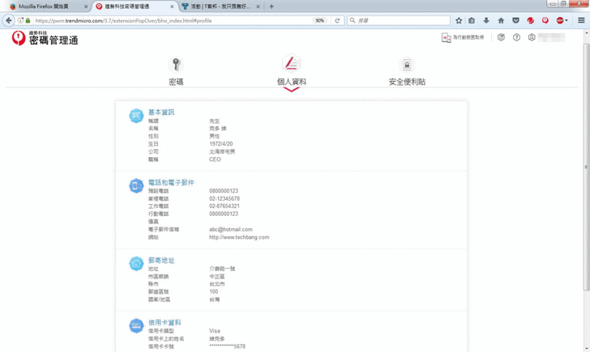
Task: Open the 電話和電子郵件 heading
Action: click(171, 182)
